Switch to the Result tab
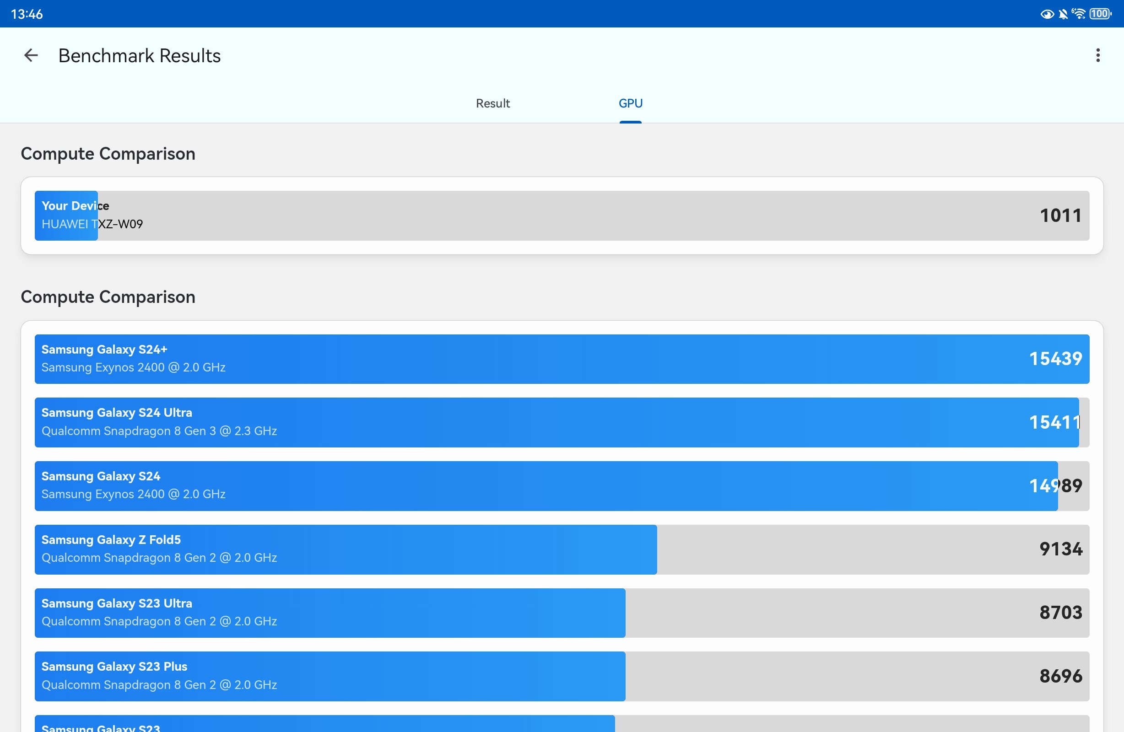The width and height of the screenshot is (1124, 732). (492, 103)
